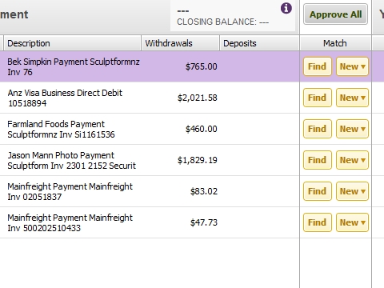Screen dimensions: 384x288
Task: Select the Anz Visa Business Direct Debit description
Action: 65,98
